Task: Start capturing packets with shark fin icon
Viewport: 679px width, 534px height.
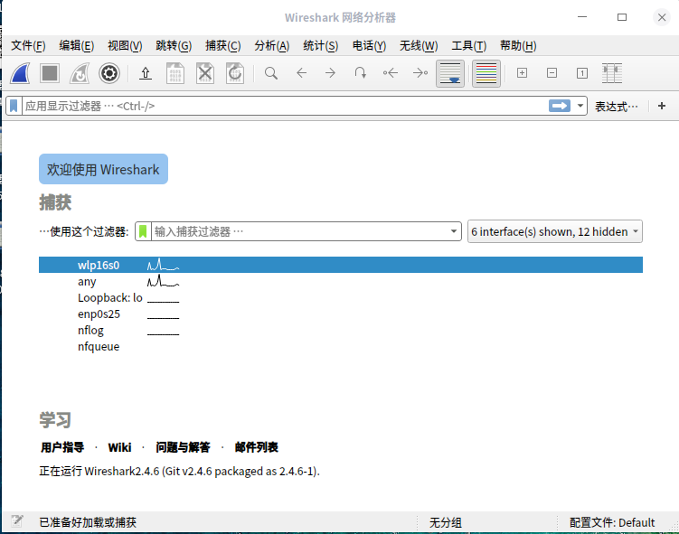Action: click(x=20, y=73)
